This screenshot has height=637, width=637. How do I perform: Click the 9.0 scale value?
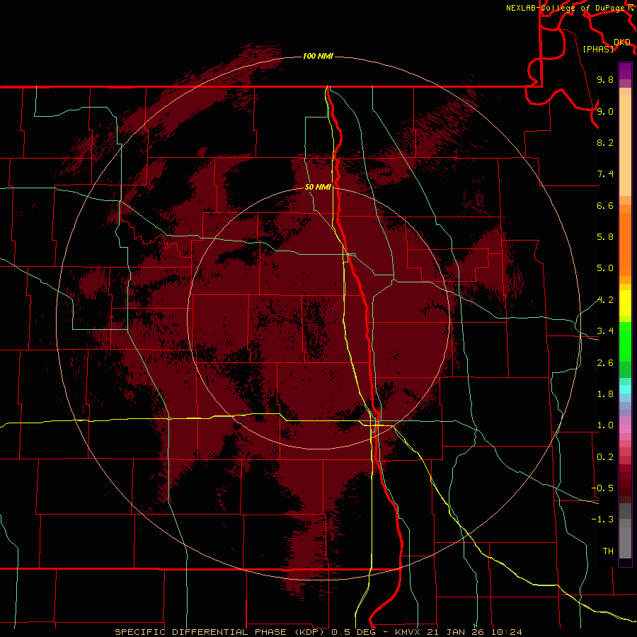pyautogui.click(x=605, y=111)
